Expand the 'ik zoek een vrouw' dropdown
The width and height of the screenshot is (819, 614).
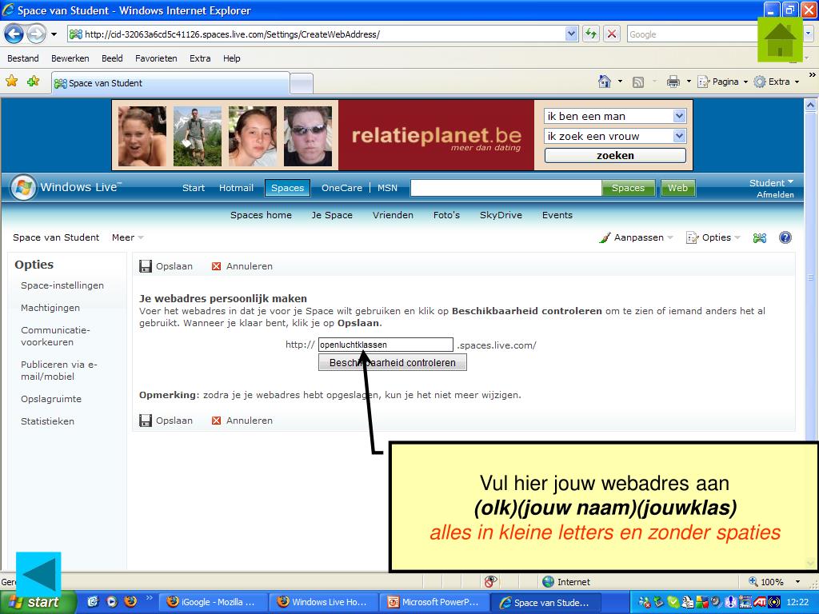(x=679, y=136)
